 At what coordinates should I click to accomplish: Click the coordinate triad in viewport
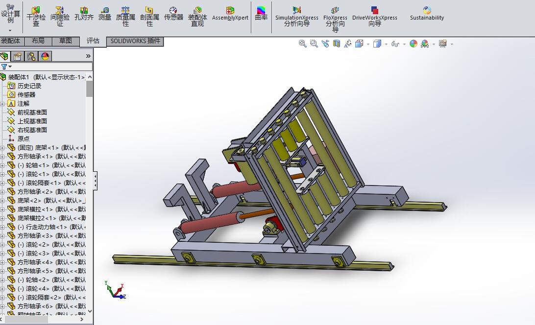point(116,290)
